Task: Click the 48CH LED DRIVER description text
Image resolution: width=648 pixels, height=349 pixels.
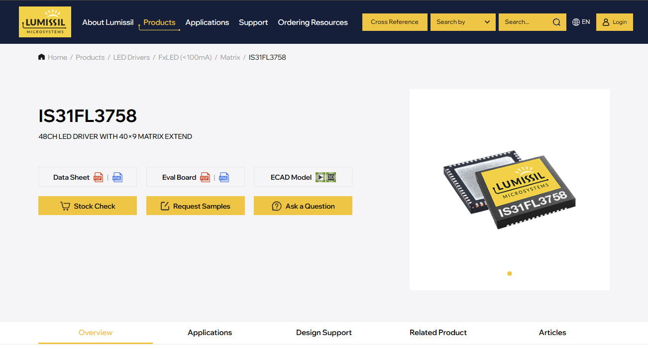Action: click(115, 136)
